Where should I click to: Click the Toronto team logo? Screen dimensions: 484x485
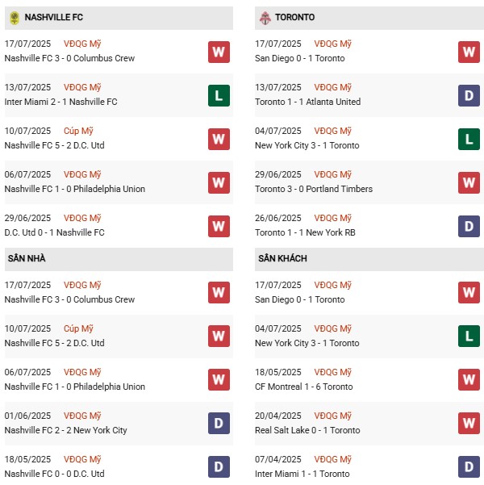tap(265, 17)
